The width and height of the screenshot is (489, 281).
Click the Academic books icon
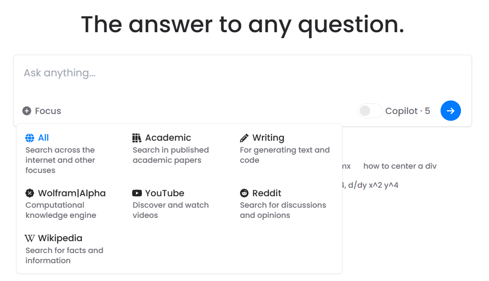(x=137, y=138)
